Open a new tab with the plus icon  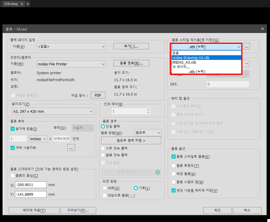[28, 4]
